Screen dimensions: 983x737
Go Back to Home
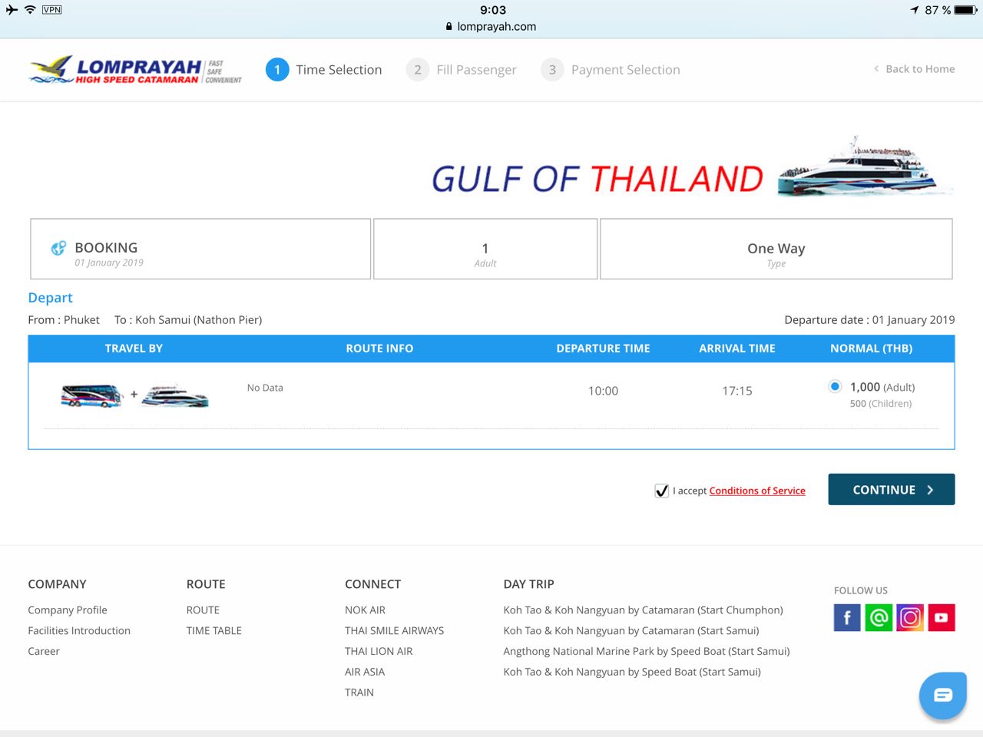point(915,69)
